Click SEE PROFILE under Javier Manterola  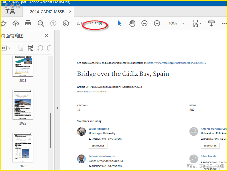point(98,146)
